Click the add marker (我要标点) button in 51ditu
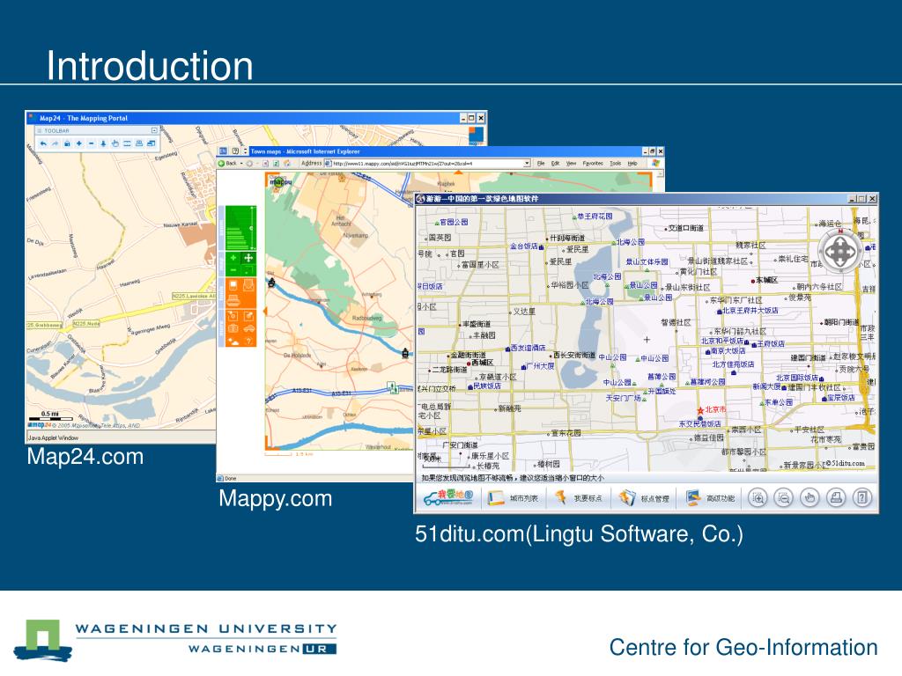This screenshot has width=902, height=676. (578, 498)
